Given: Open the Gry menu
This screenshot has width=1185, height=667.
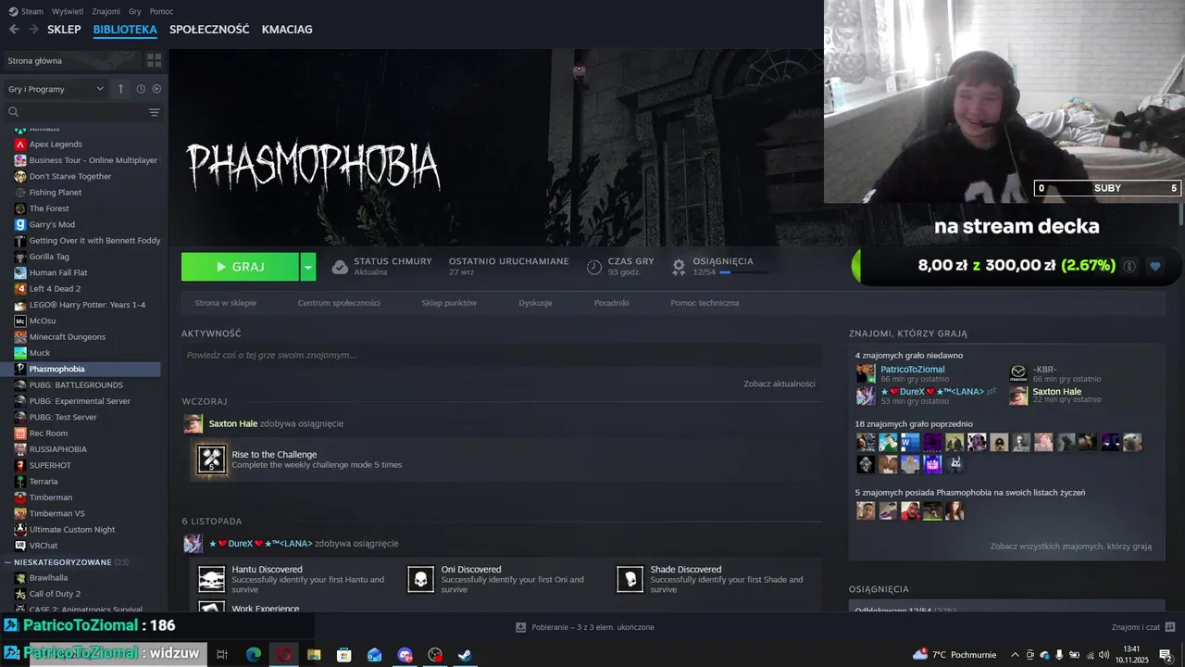Looking at the screenshot, I should pyautogui.click(x=135, y=11).
